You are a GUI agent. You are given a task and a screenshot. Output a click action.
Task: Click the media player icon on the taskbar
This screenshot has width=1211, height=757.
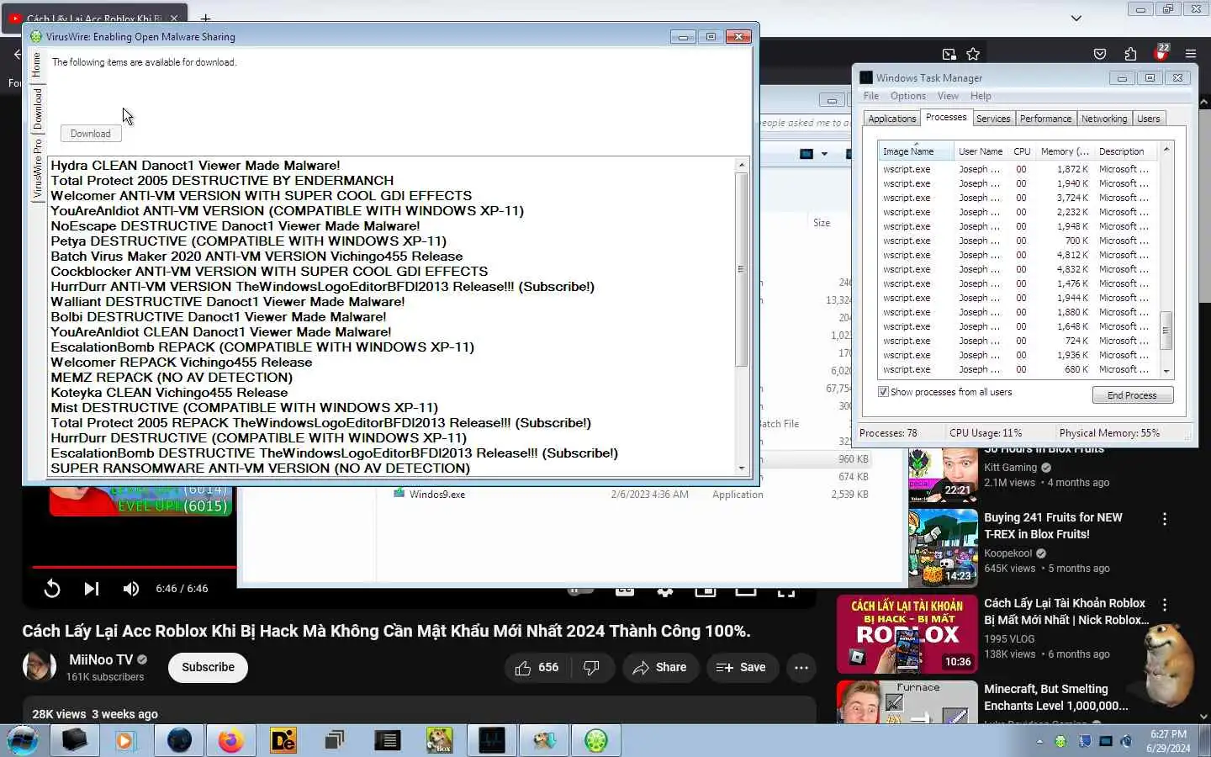click(125, 740)
